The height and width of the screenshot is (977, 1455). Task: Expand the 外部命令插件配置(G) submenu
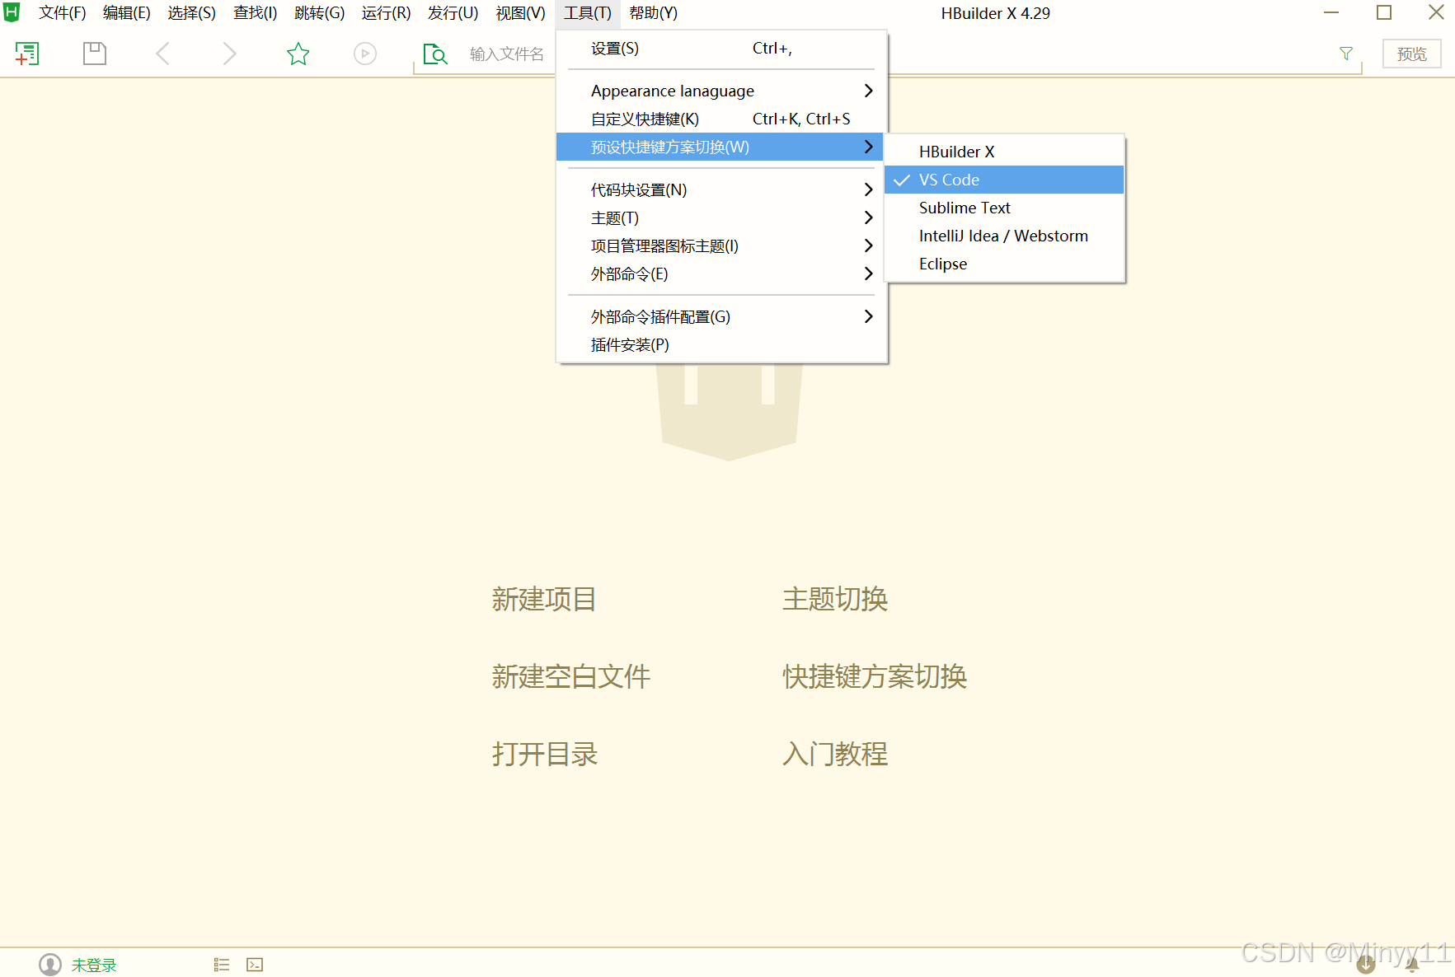click(720, 316)
